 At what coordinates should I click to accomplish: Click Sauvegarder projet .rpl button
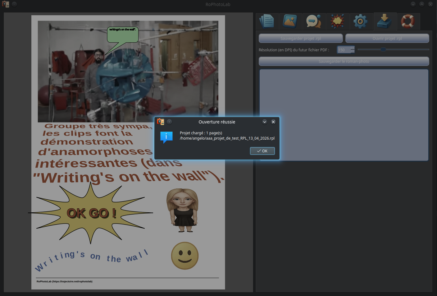click(x=300, y=39)
